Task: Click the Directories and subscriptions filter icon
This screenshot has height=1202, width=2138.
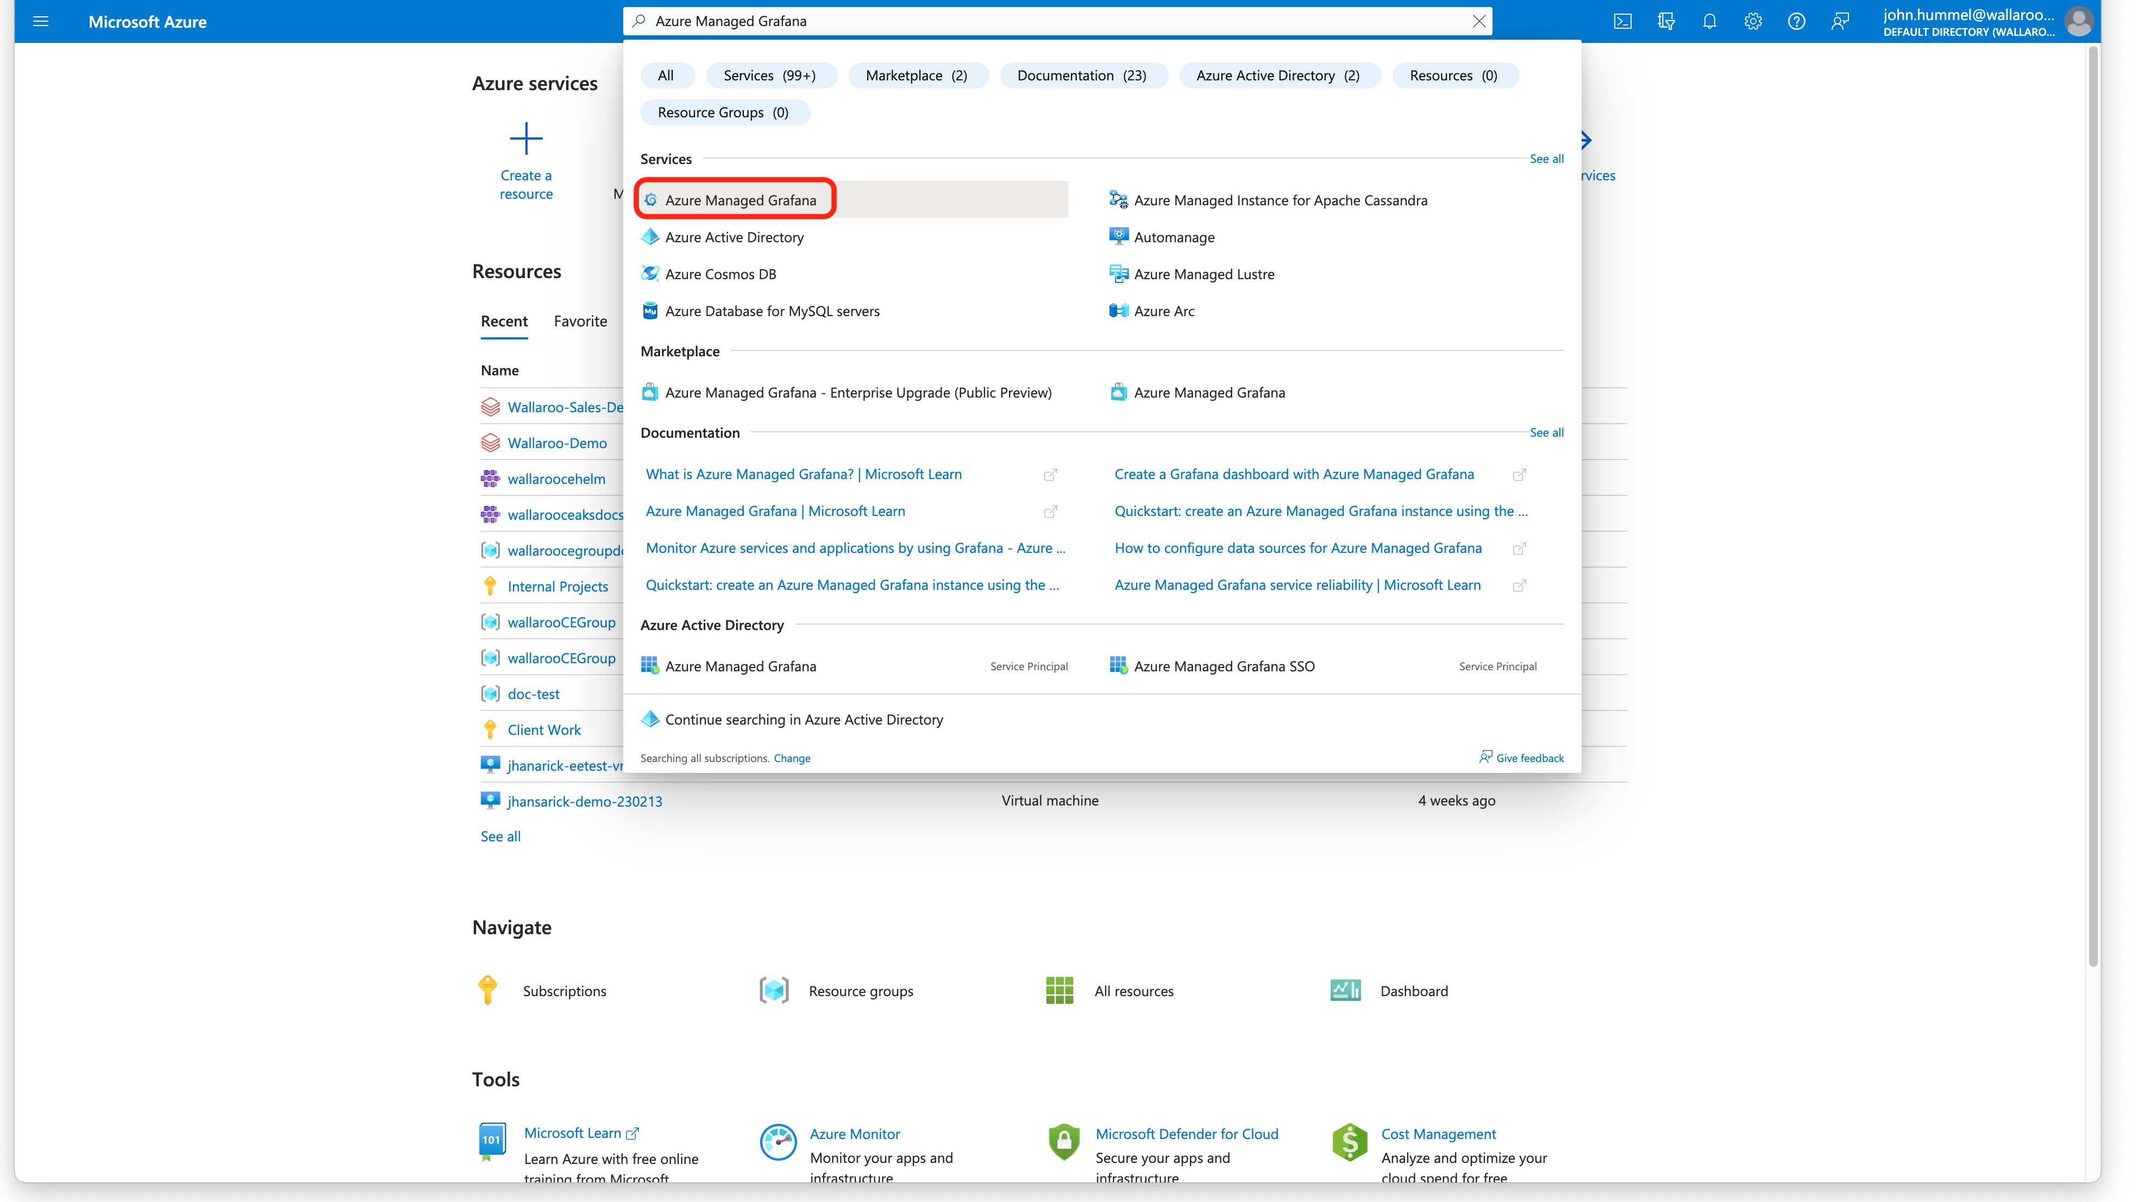Action: [x=1666, y=22]
